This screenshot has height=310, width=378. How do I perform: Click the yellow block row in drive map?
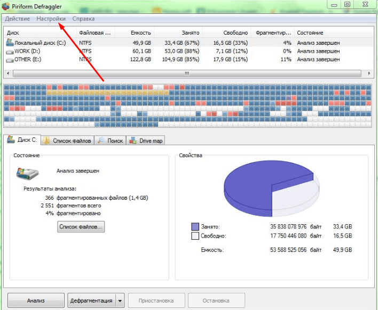point(108,92)
